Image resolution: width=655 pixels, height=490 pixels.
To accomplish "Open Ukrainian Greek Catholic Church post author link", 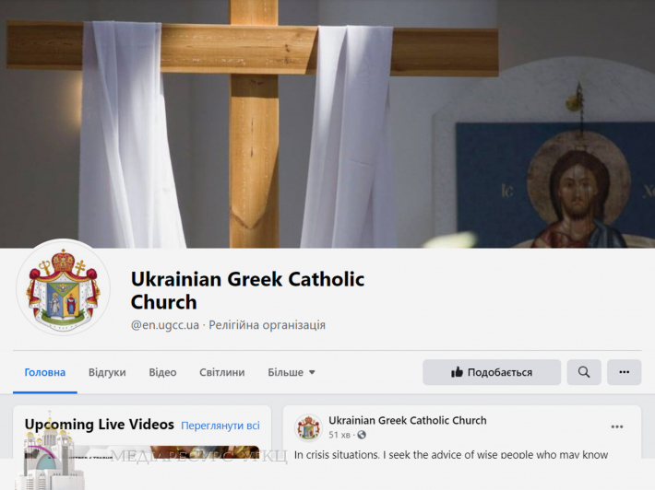I will (x=407, y=420).
